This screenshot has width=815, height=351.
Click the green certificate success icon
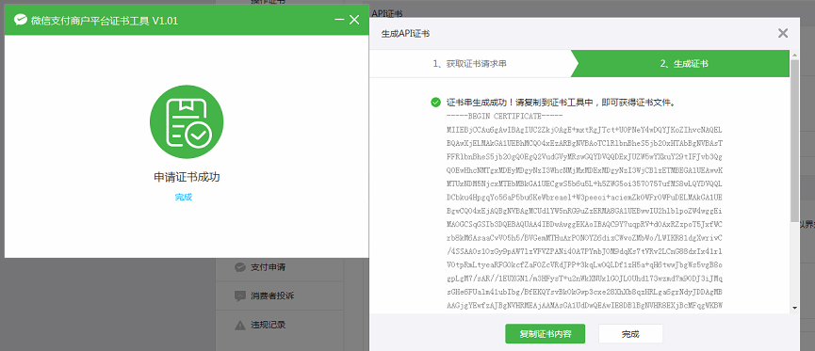(x=187, y=122)
